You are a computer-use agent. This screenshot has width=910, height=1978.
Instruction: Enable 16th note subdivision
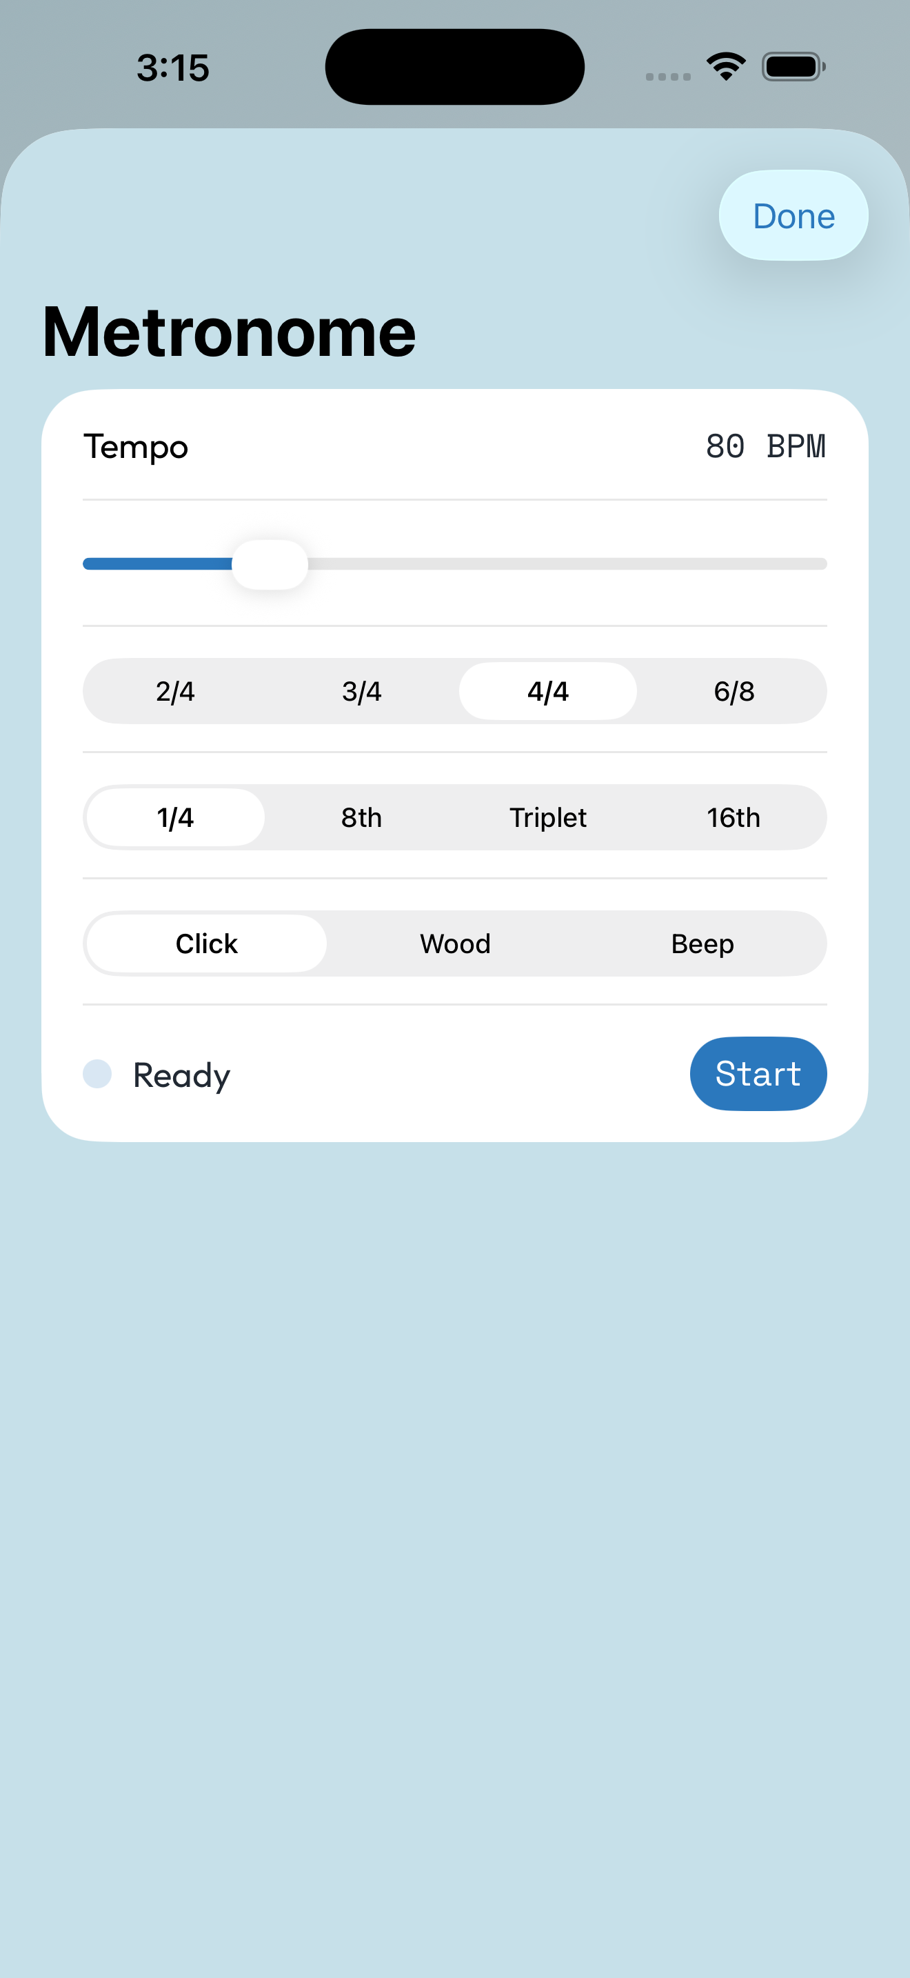(x=734, y=817)
